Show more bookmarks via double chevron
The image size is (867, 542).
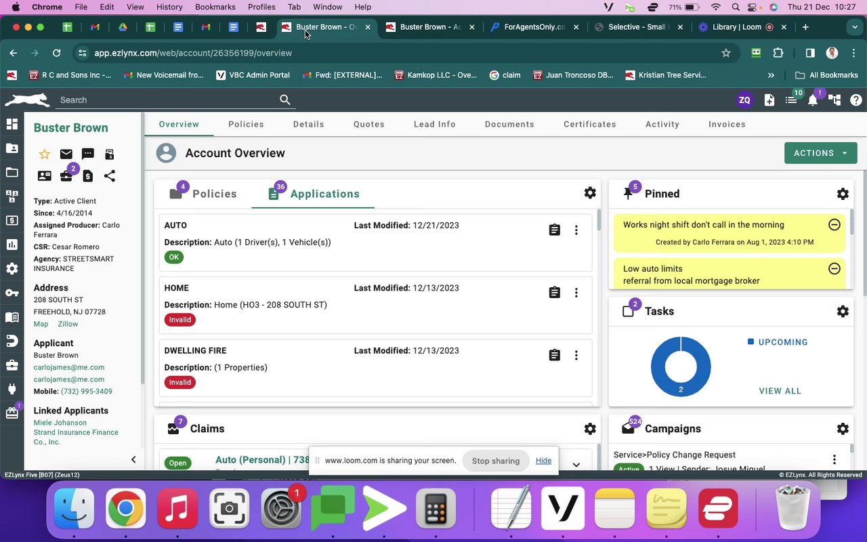coord(771,75)
